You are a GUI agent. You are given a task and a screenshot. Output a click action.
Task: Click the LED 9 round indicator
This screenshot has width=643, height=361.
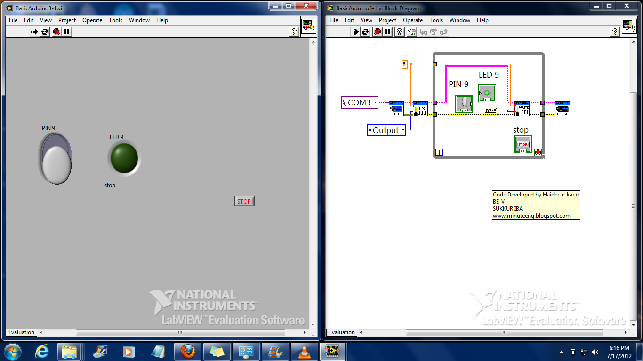(x=124, y=157)
